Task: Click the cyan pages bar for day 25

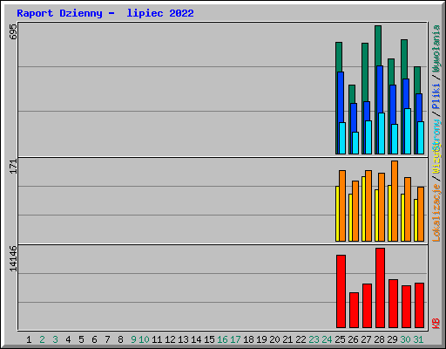Action: click(x=342, y=138)
